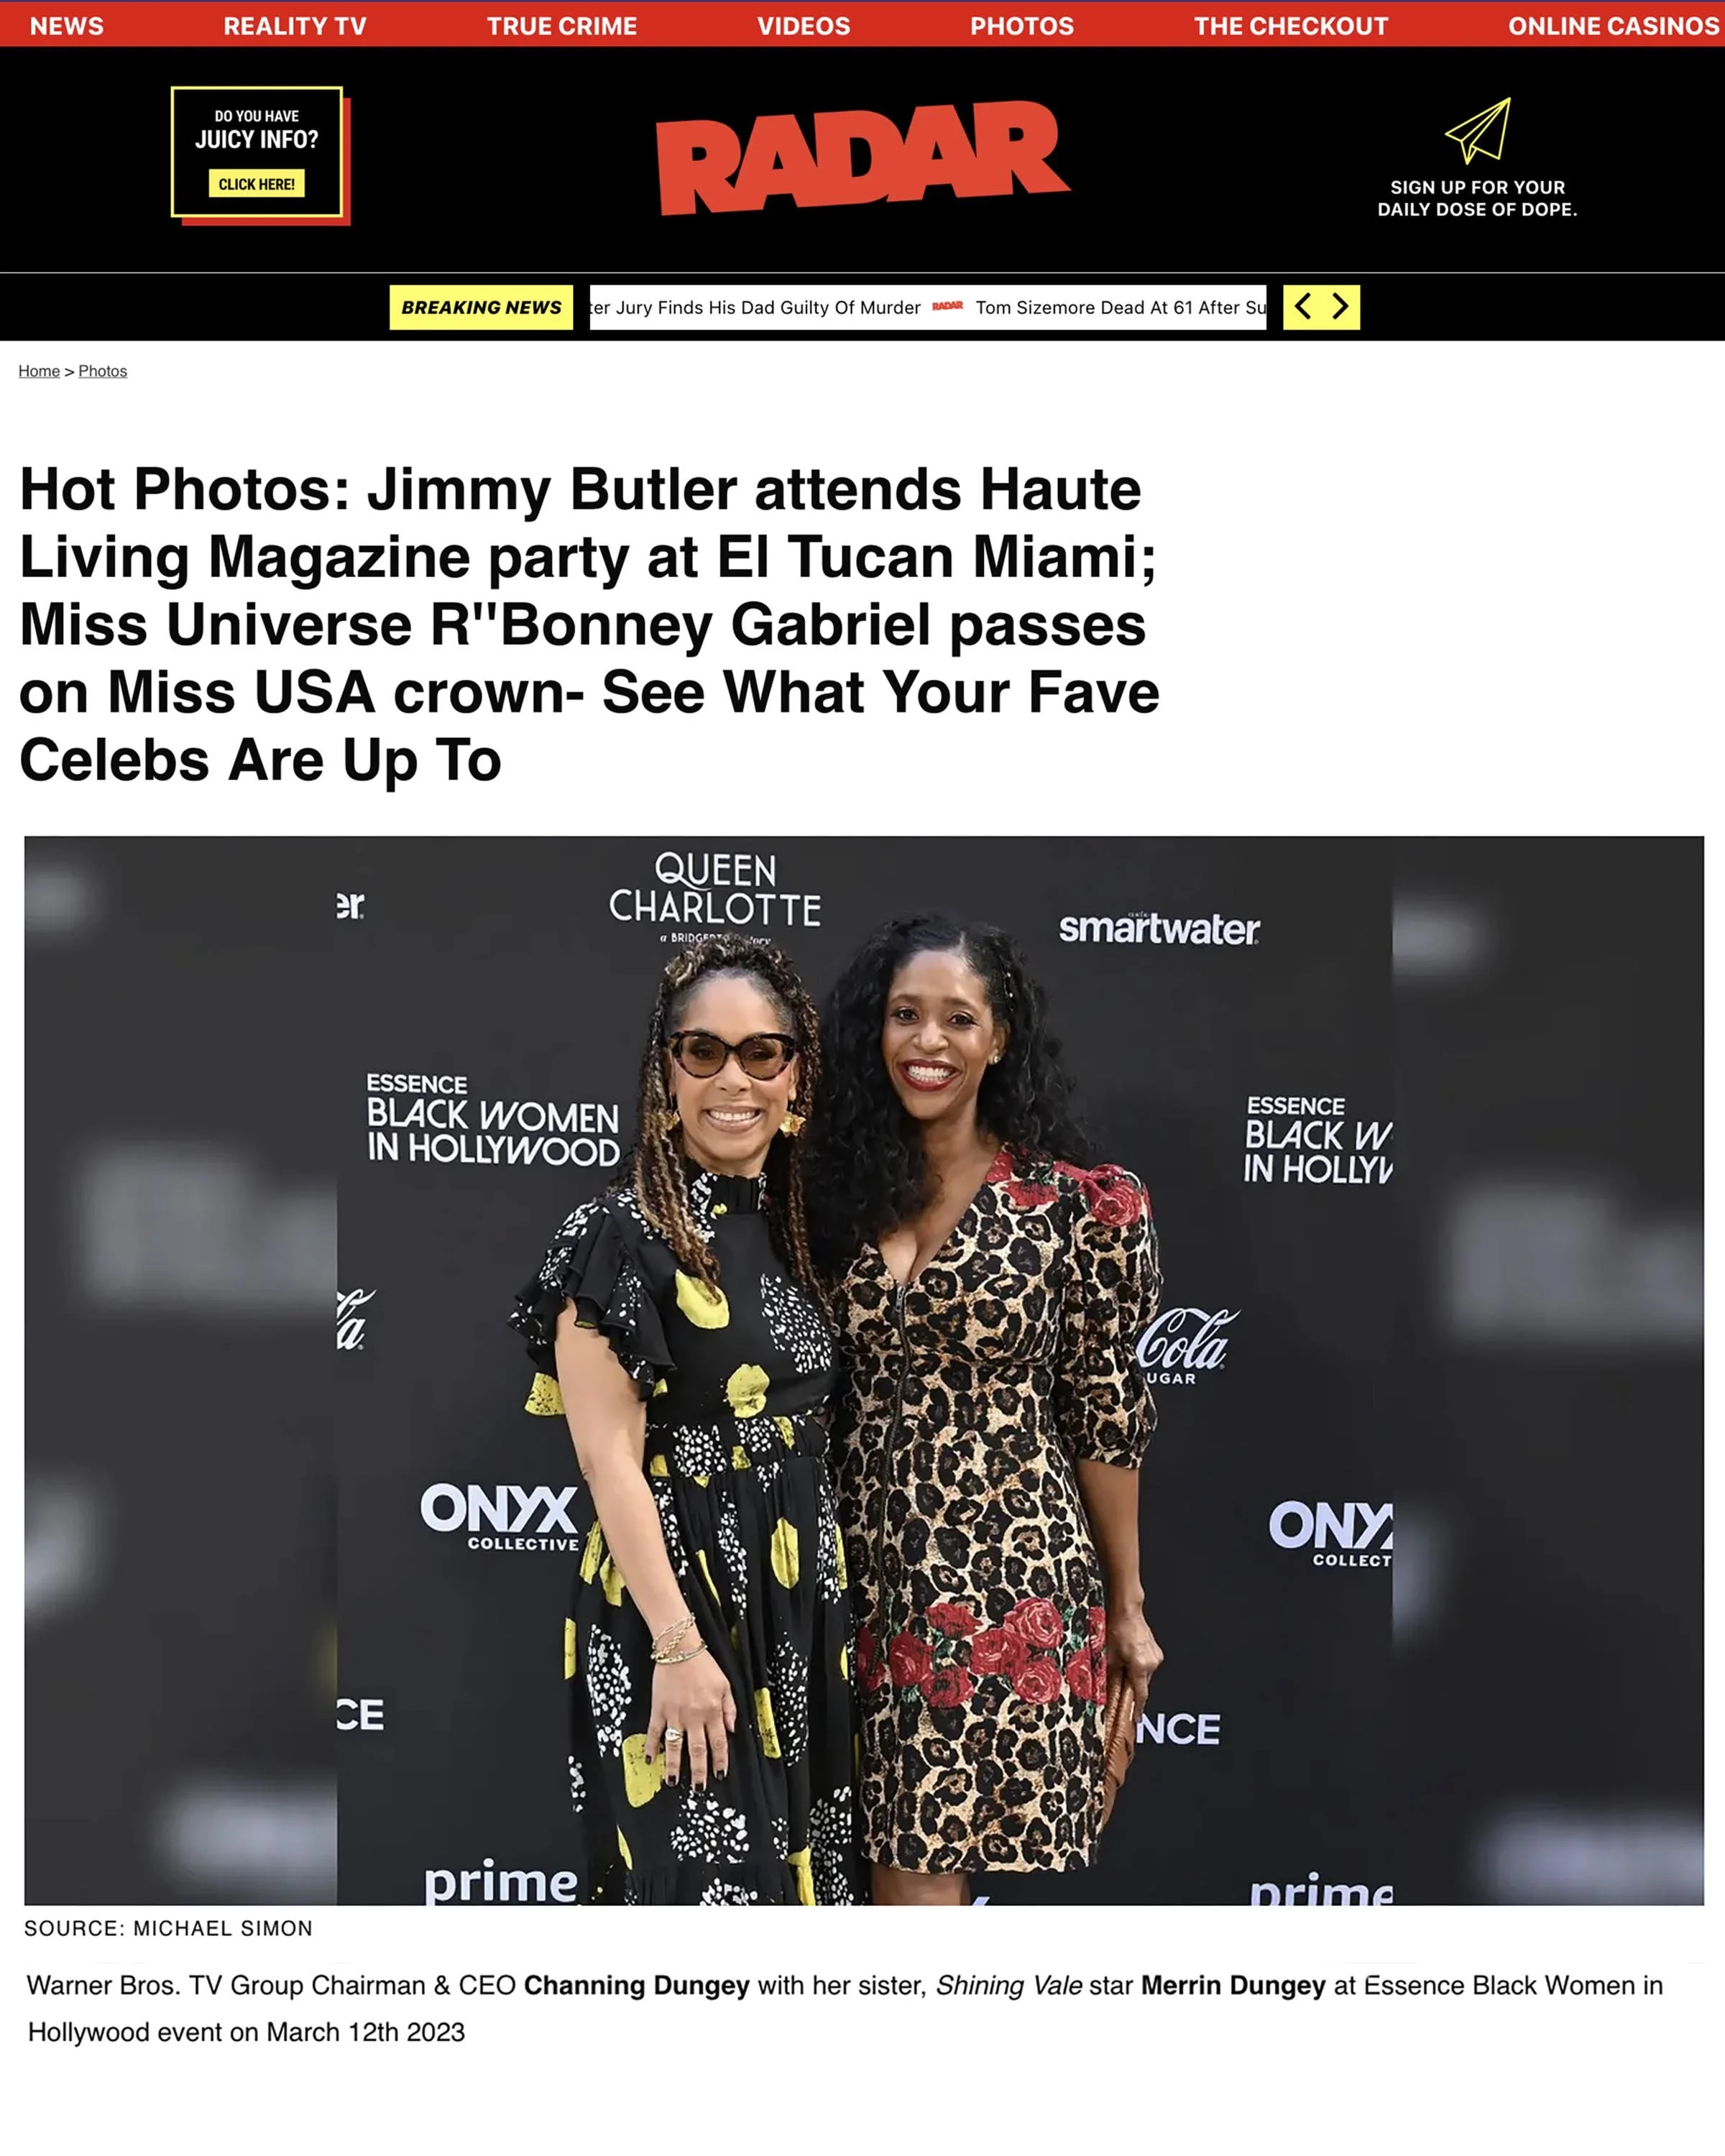This screenshot has height=2156, width=1725.
Task: Select VIDEOS in the navigation bar
Action: coord(804,26)
